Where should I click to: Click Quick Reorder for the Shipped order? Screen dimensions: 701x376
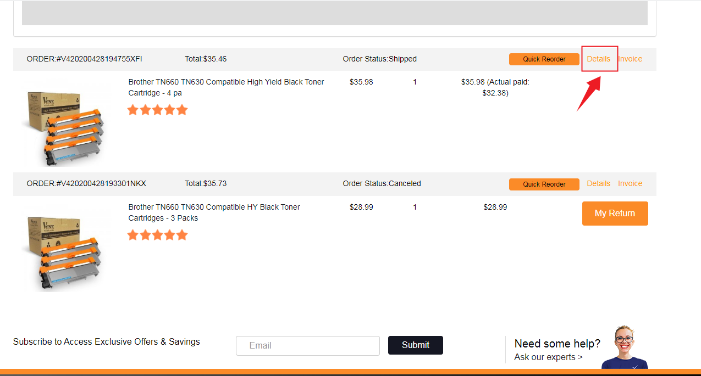coord(544,59)
